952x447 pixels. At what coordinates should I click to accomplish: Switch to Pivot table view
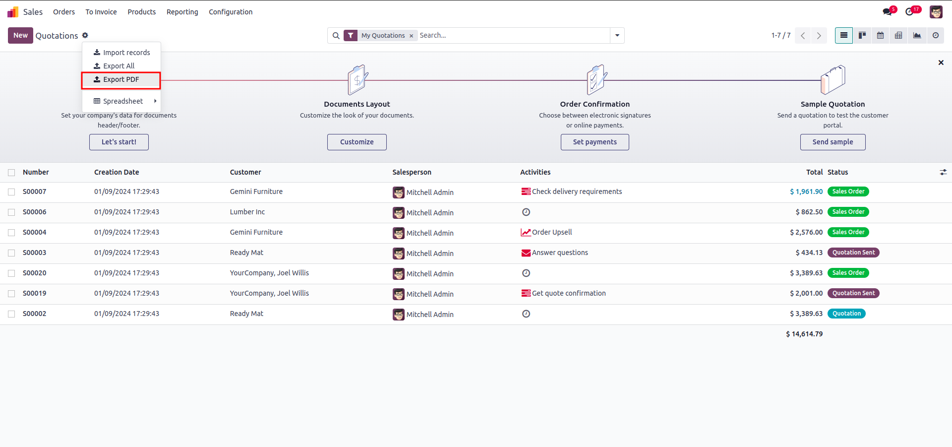click(898, 35)
